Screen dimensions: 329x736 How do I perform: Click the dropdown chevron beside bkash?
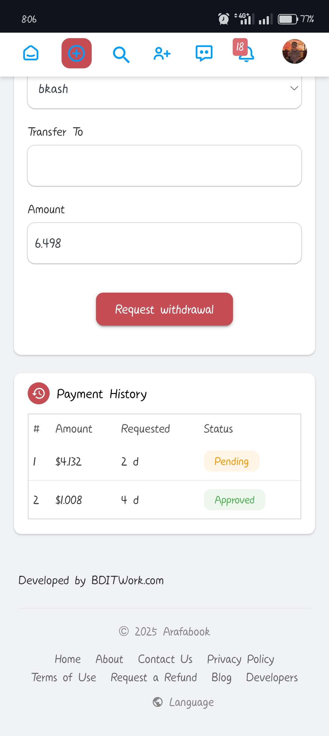pyautogui.click(x=294, y=88)
